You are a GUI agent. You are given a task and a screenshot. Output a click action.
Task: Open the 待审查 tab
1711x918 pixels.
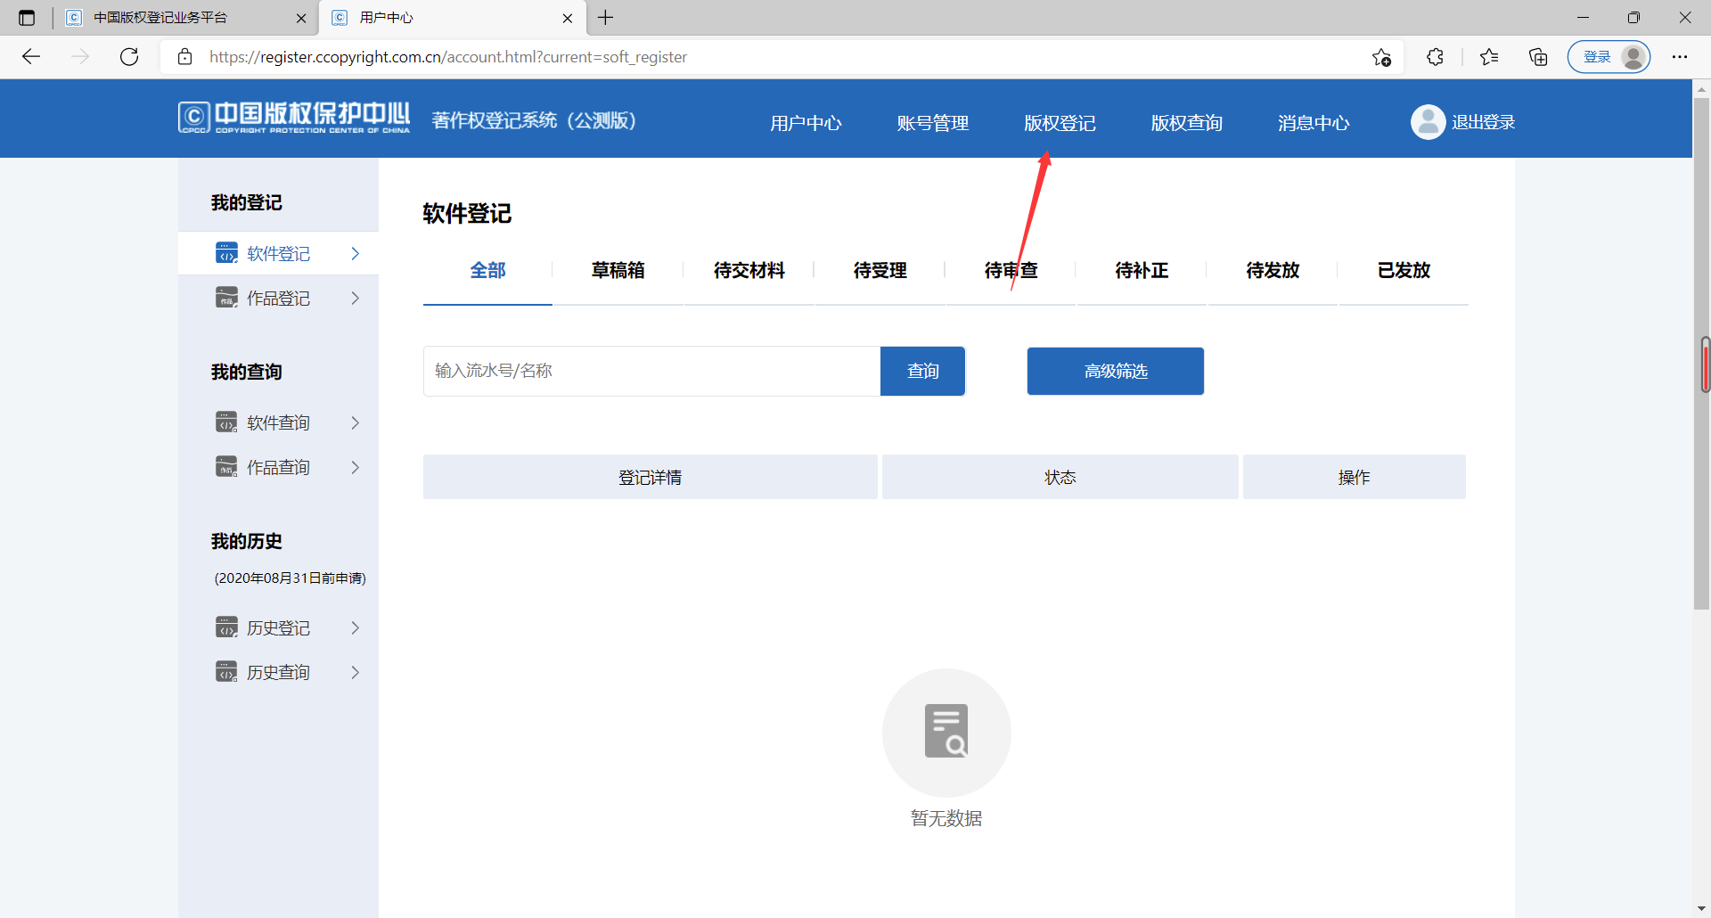(x=1010, y=270)
